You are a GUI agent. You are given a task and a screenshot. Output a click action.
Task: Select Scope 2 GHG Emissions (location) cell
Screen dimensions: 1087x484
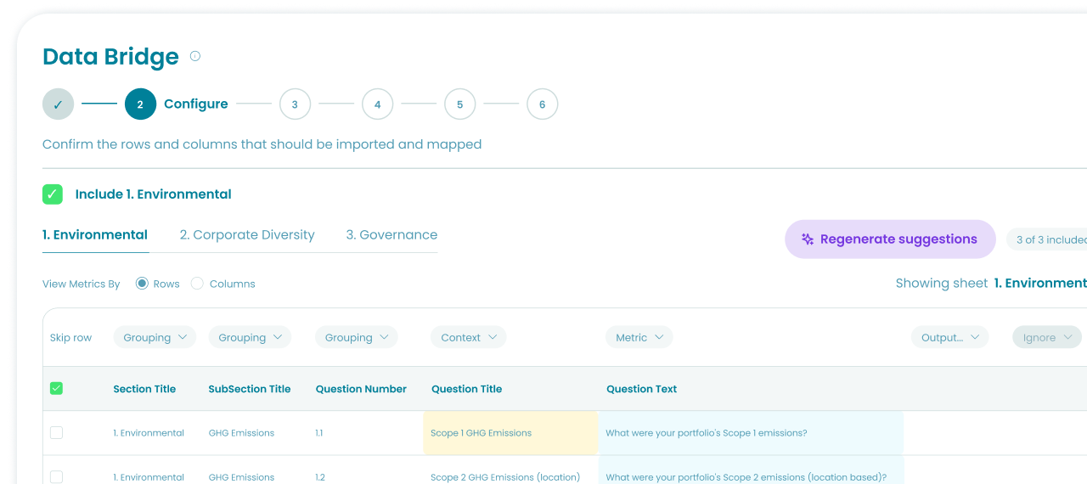click(x=511, y=470)
